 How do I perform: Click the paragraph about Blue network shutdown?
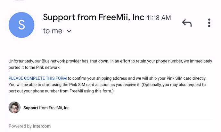110,64
